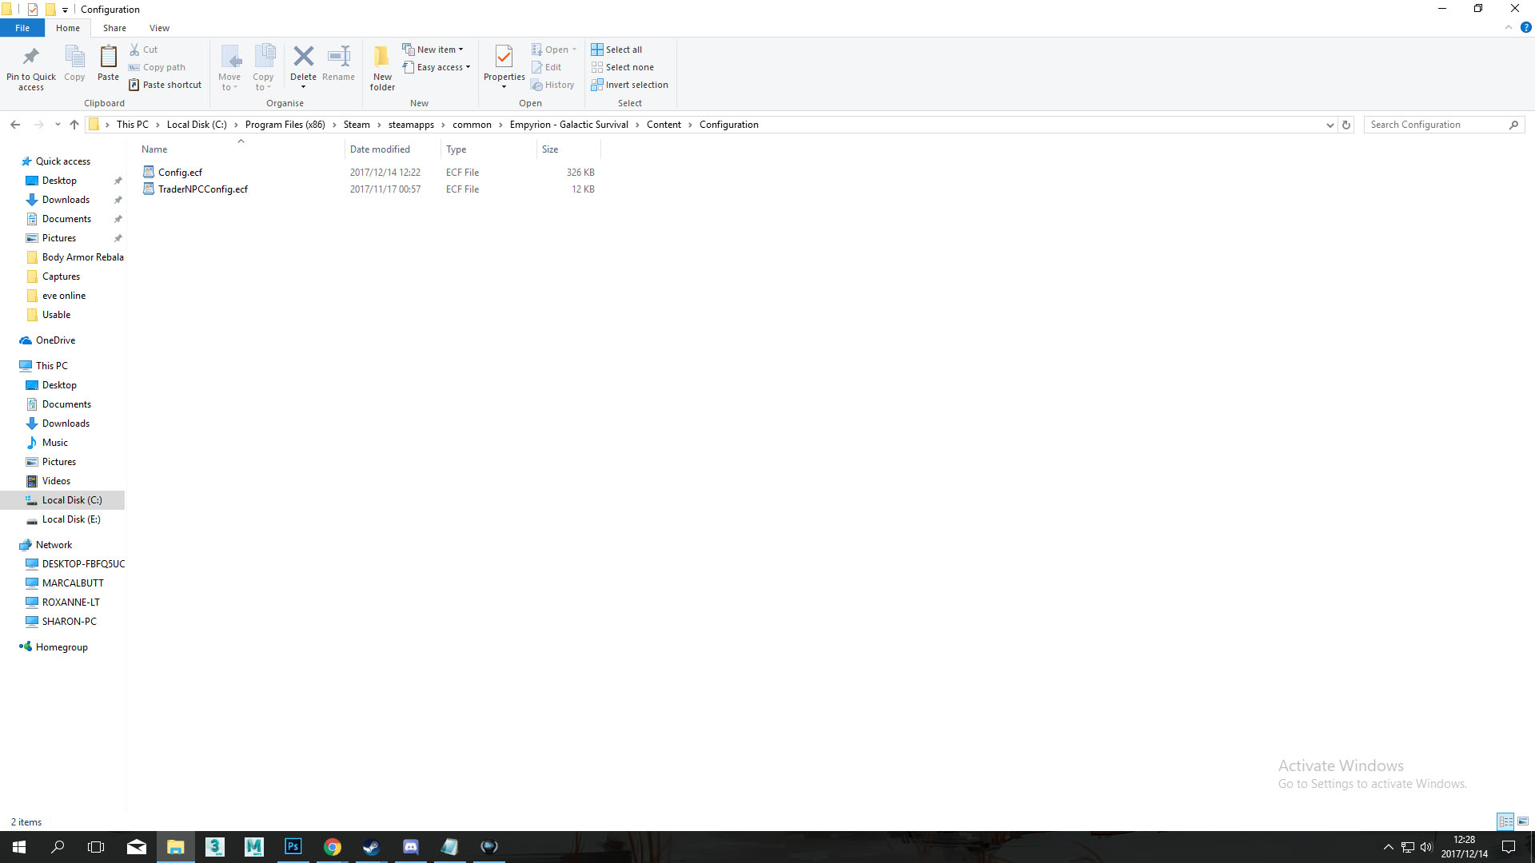Image resolution: width=1535 pixels, height=863 pixels.
Task: Switch to the Share ribbon tab
Action: pos(114,28)
